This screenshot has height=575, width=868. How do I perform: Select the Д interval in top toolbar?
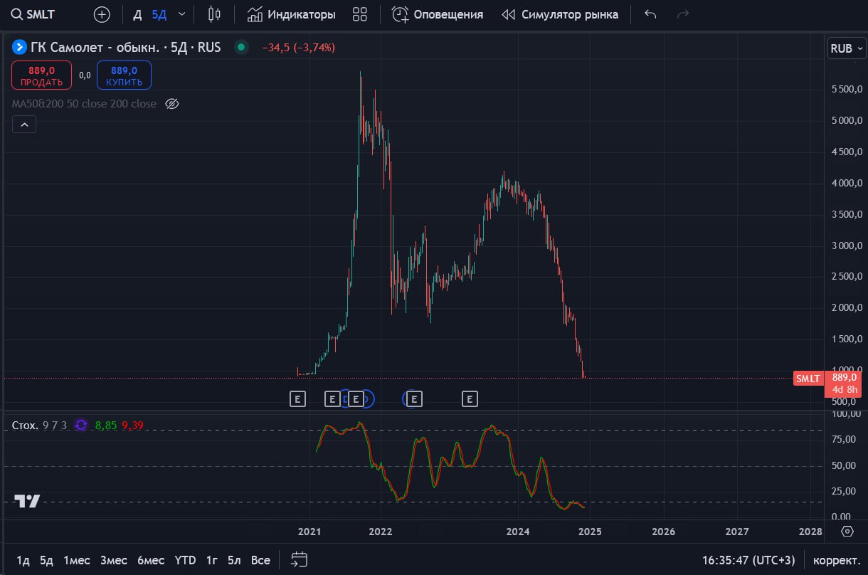pyautogui.click(x=137, y=14)
